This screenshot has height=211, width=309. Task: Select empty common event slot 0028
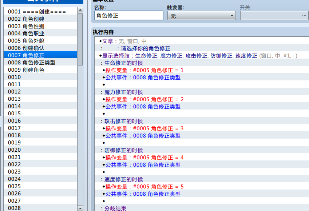pyautogui.click(x=40, y=208)
